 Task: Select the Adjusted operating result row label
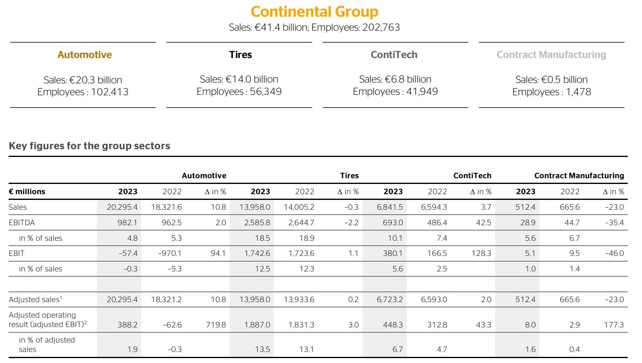[x=47, y=320]
